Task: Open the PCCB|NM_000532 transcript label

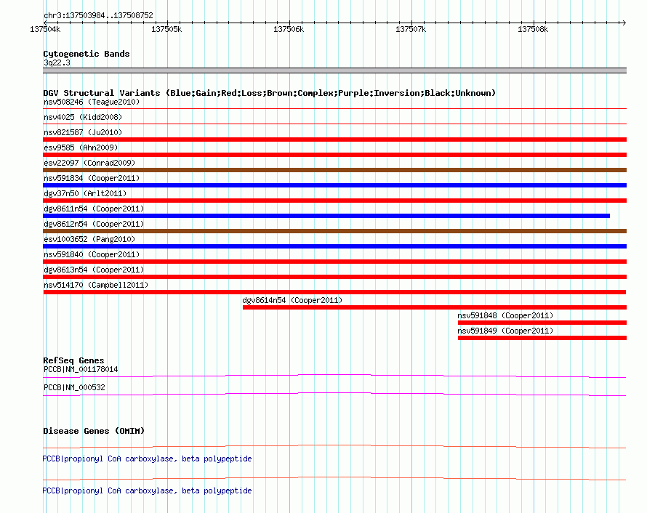Action: pyautogui.click(x=74, y=387)
